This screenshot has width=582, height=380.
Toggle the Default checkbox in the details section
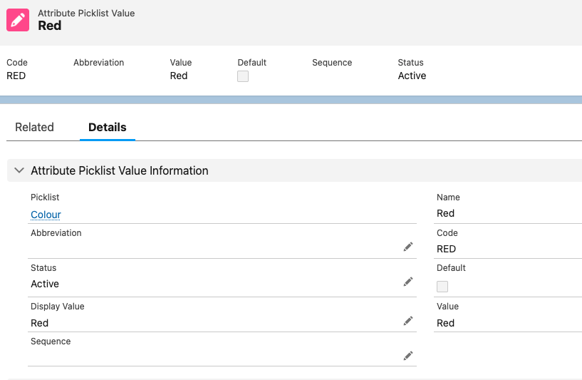pos(442,287)
